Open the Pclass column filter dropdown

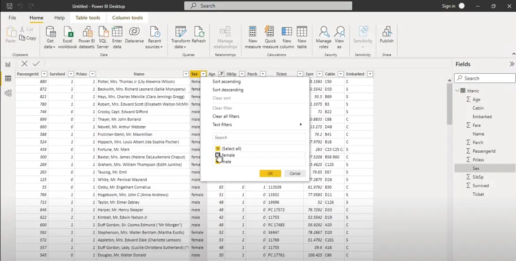click(92, 74)
